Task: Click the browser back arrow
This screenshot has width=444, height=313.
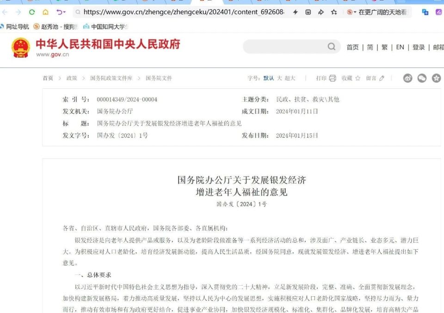Action: click(5, 12)
